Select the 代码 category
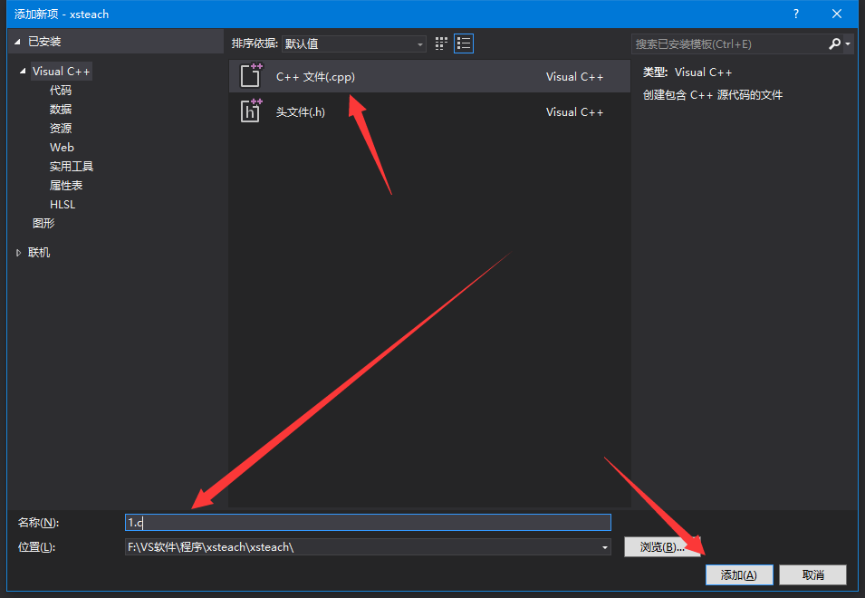This screenshot has height=598, width=865. [61, 91]
